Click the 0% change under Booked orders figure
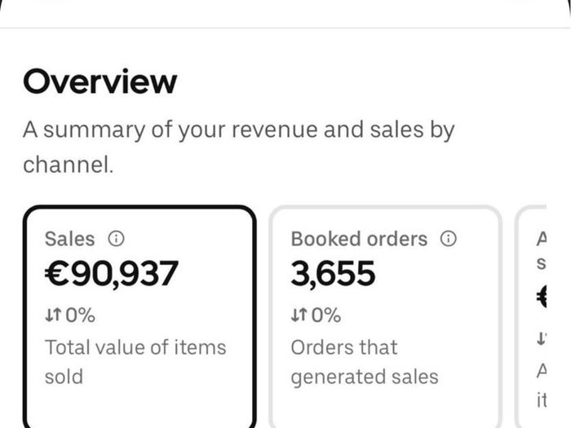The height and width of the screenshot is (428, 571). 326,315
